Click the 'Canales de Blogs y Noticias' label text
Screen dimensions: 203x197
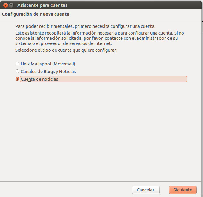point(48,71)
